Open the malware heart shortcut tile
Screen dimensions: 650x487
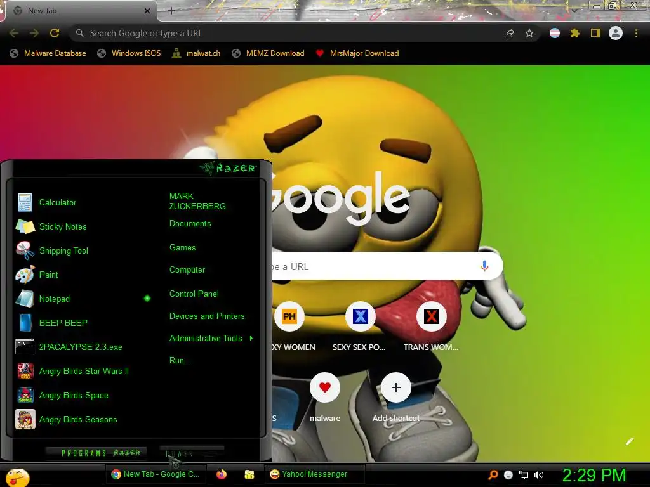click(325, 387)
